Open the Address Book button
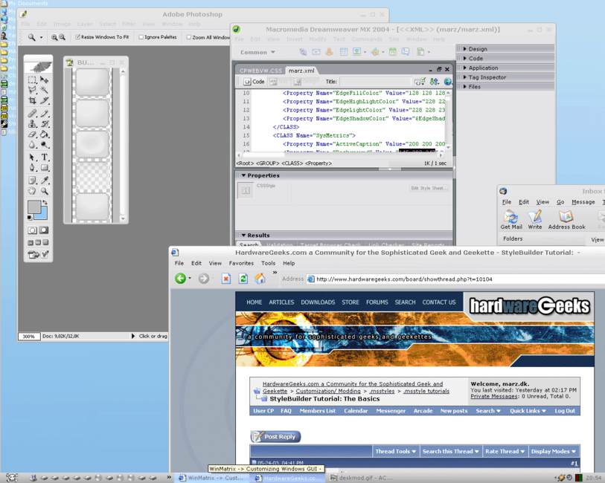 (567, 220)
